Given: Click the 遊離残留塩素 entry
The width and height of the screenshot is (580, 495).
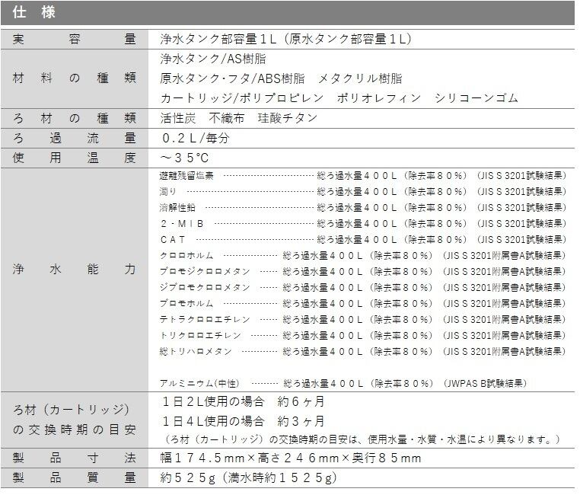Looking at the screenshot, I should [186, 175].
